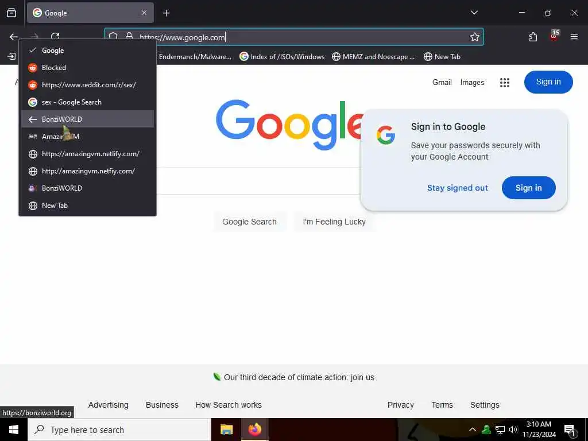Go back using the toolbar arrow
Screen dimensions: 588x441
[x=14, y=37]
